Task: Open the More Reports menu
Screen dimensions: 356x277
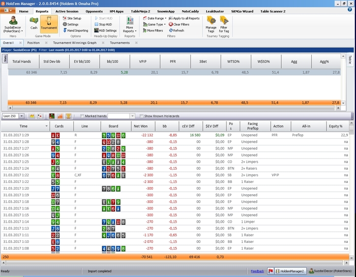Action: pyautogui.click(x=130, y=24)
